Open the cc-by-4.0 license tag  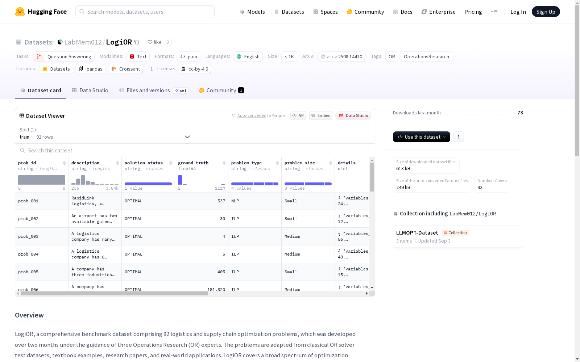tap(195, 69)
